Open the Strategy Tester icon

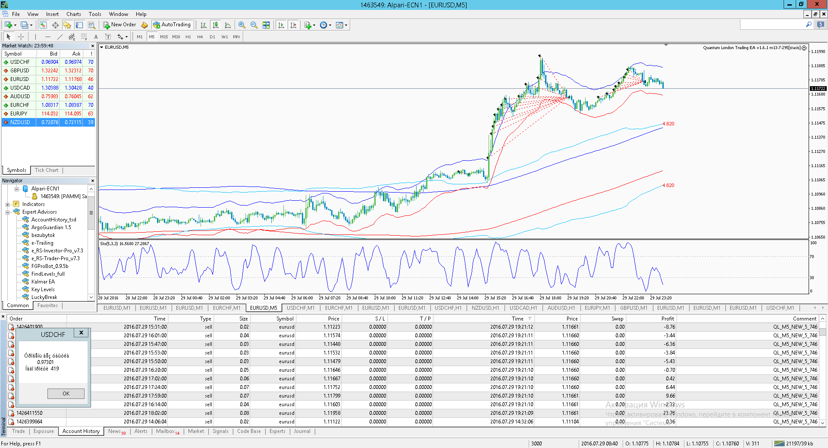91,25
